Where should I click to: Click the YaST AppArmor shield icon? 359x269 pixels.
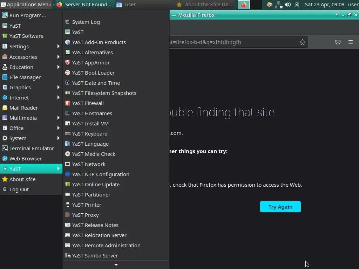68,62
